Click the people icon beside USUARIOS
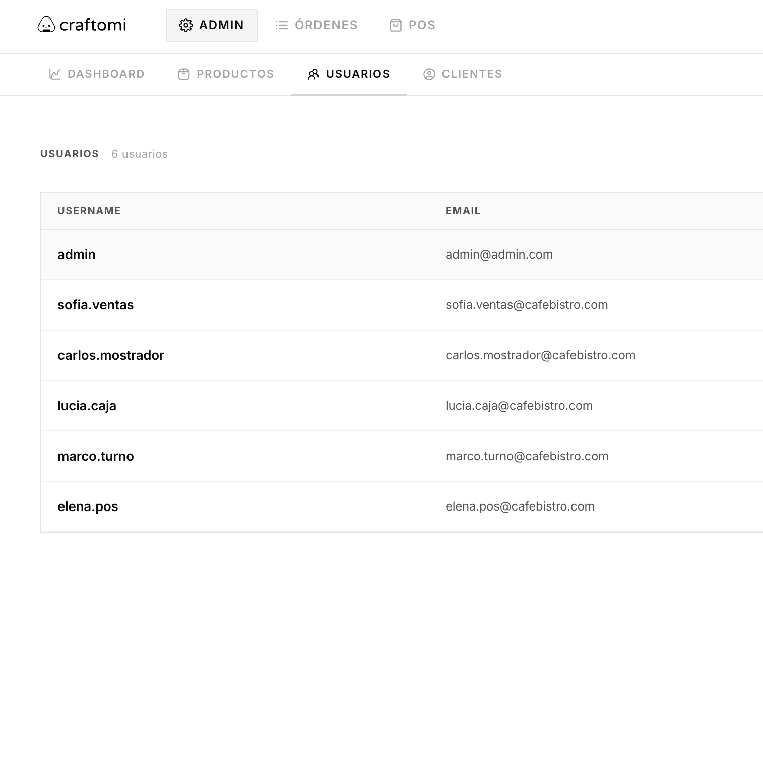This screenshot has height=763, width=763. tap(313, 74)
